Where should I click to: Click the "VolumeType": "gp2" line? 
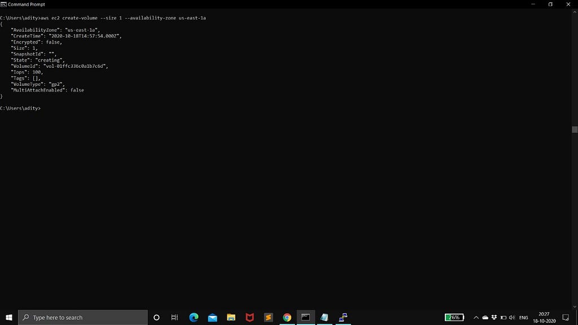tap(38, 84)
